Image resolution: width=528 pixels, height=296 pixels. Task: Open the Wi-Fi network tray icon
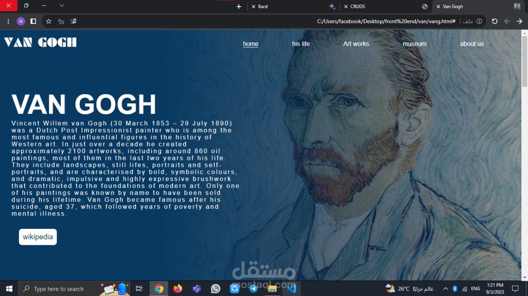tap(465, 289)
